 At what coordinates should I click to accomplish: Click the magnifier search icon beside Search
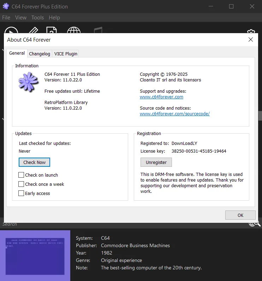(258, 224)
